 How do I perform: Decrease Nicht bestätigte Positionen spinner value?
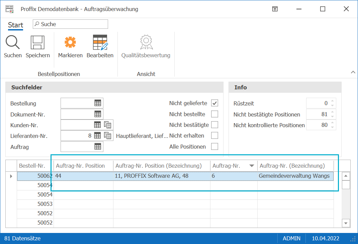(x=333, y=116)
